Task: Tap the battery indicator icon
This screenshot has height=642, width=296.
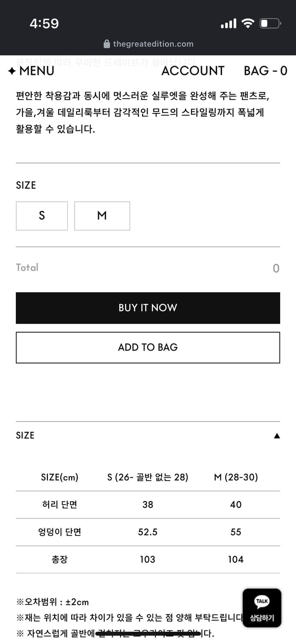Action: [x=270, y=24]
